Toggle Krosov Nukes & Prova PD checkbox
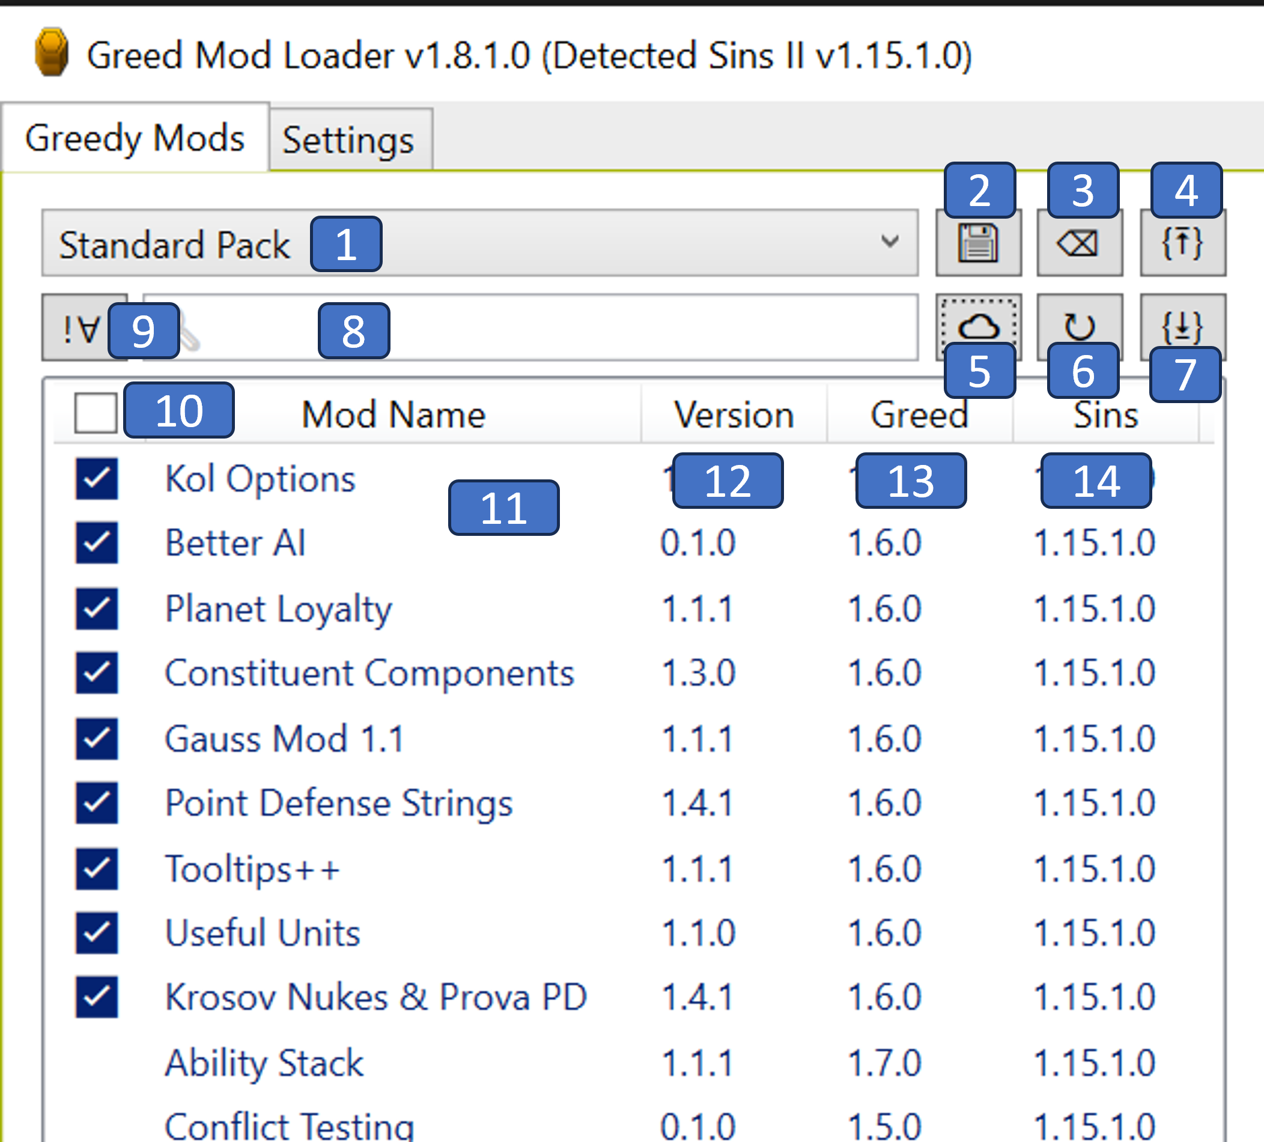 click(97, 997)
